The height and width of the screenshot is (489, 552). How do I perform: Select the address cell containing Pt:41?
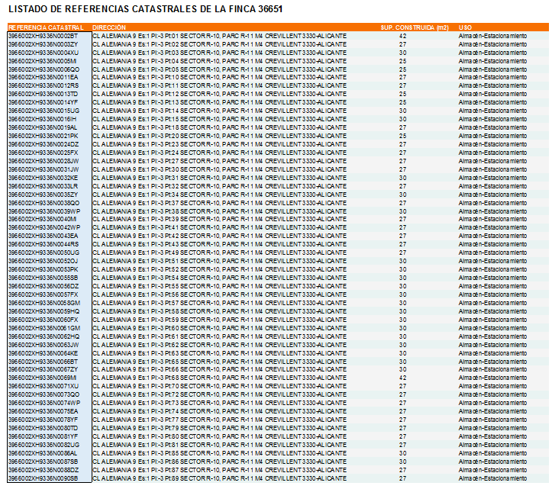pos(219,227)
